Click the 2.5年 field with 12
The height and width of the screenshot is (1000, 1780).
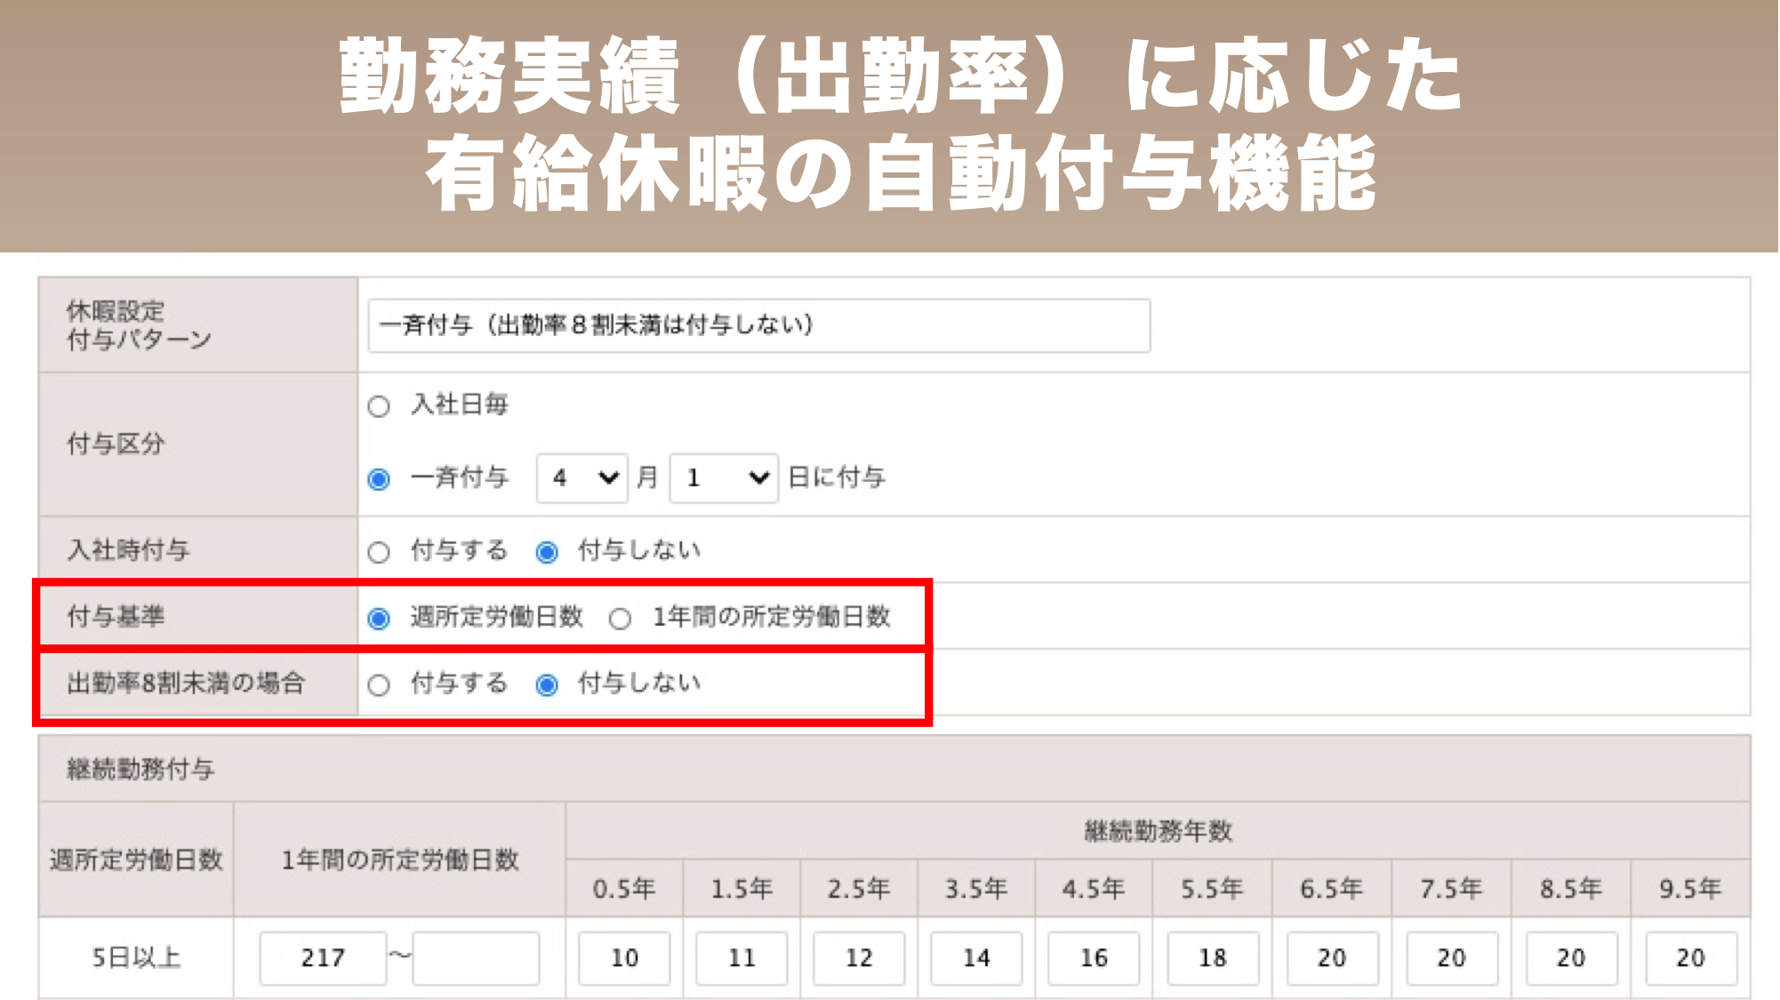click(x=859, y=957)
